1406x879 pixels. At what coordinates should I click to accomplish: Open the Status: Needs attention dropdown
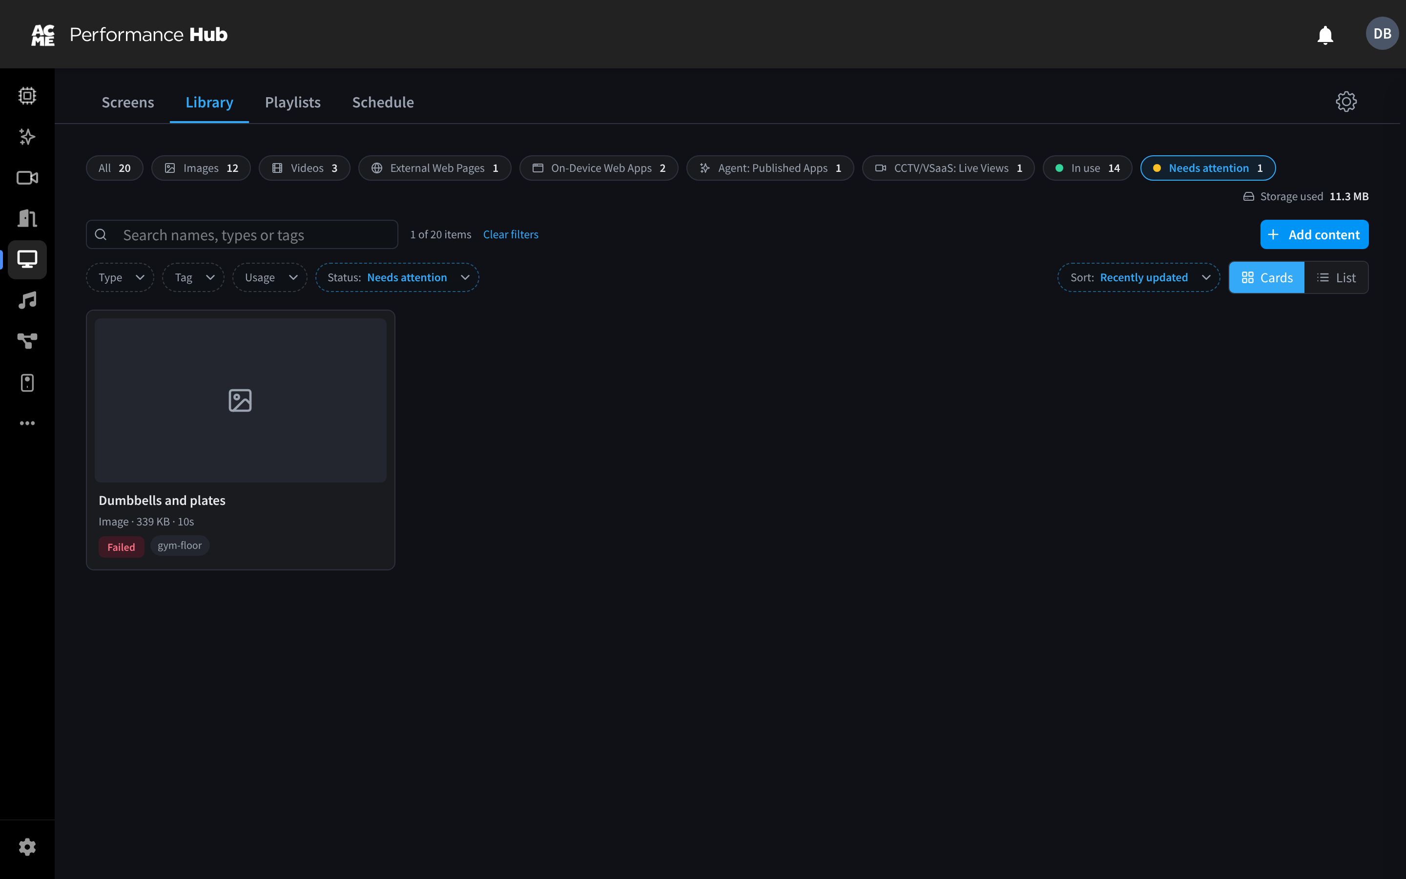397,277
